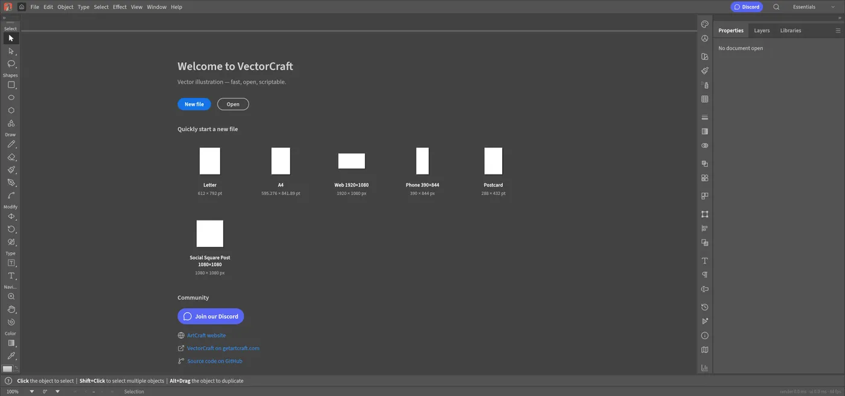Open the File menu
This screenshot has height=396, width=845.
point(34,7)
